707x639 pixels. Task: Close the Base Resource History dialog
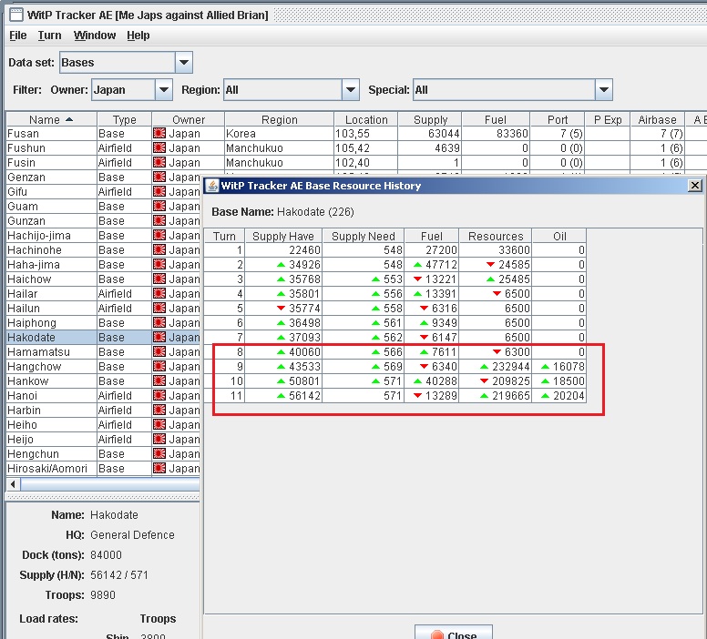pos(695,185)
